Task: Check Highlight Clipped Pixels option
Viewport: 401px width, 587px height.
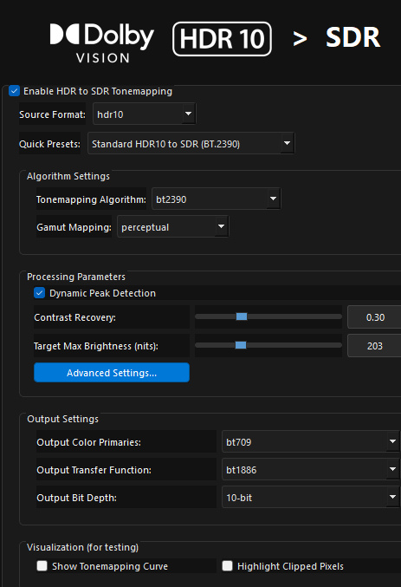Action: point(227,565)
